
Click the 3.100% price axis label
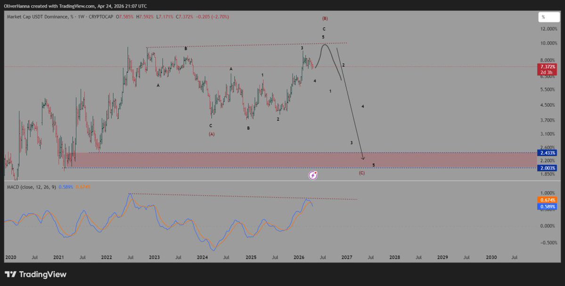click(548, 134)
